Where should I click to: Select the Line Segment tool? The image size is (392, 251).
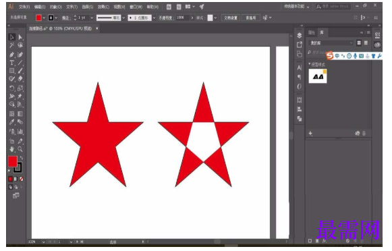click(x=20, y=63)
